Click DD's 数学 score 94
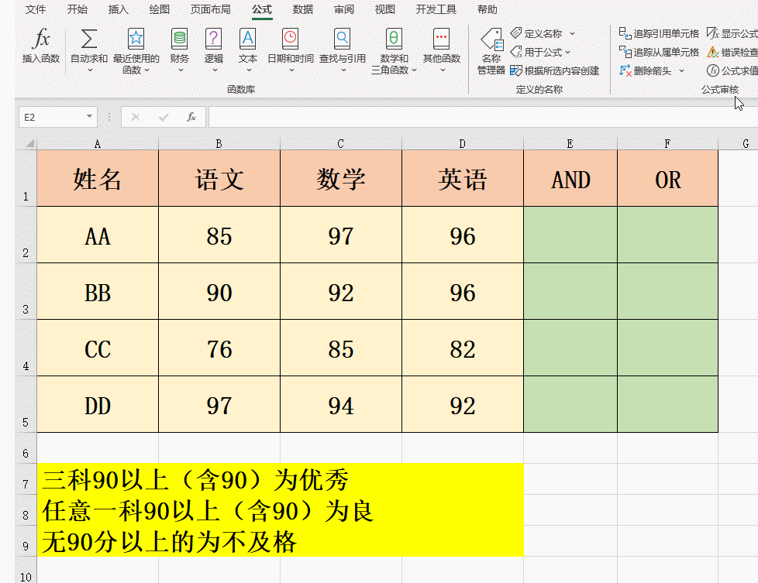Viewport: 758px width, 583px height. pyautogui.click(x=341, y=405)
